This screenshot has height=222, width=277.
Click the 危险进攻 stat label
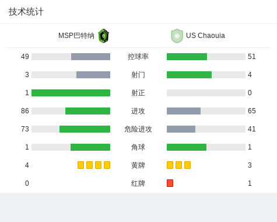click(x=138, y=129)
